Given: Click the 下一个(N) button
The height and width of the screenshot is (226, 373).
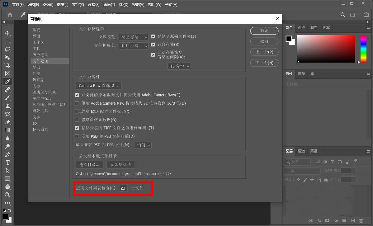Looking at the screenshot, I should [264, 63].
